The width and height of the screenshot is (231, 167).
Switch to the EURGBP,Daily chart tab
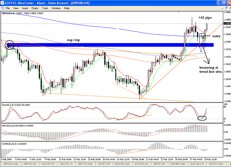[178, 164]
